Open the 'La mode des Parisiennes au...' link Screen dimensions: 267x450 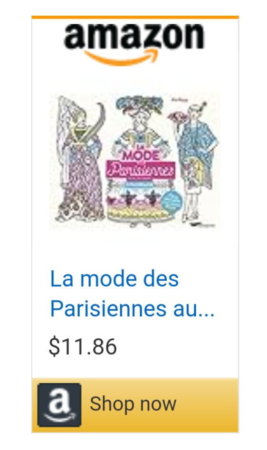point(132,293)
